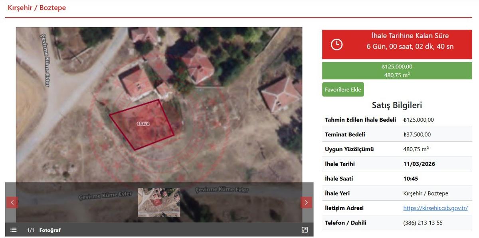The width and height of the screenshot is (479, 238).
Task: Click the parcel 184/4 label on the map
Action: coord(143,124)
